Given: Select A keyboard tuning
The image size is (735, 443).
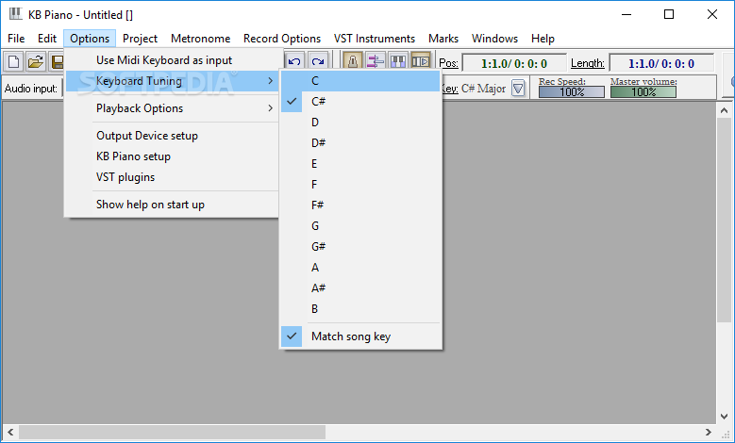Looking at the screenshot, I should pos(360,268).
